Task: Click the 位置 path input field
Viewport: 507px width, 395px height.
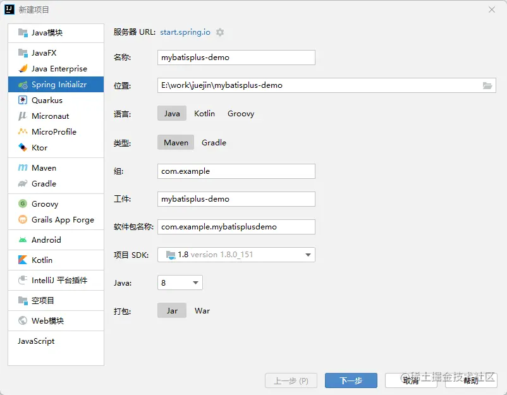Action: click(x=327, y=85)
